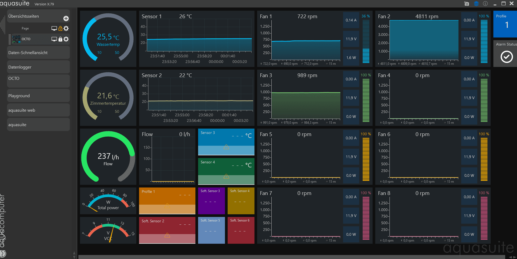Click the Sensor 2 temperature chart
The image size is (517, 259).
pyautogui.click(x=197, y=98)
